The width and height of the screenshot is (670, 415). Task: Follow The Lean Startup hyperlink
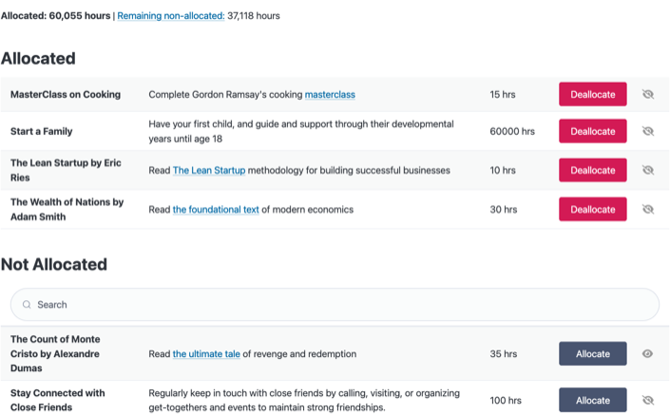(209, 170)
